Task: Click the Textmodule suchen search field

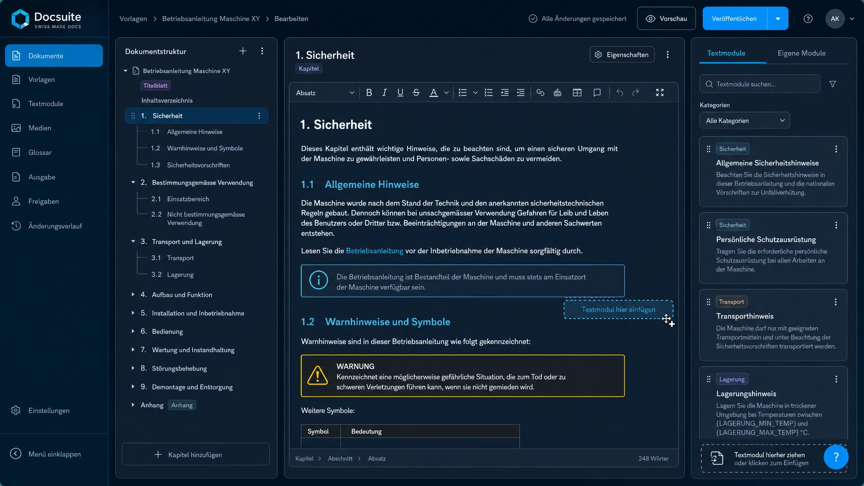Action: click(x=760, y=84)
